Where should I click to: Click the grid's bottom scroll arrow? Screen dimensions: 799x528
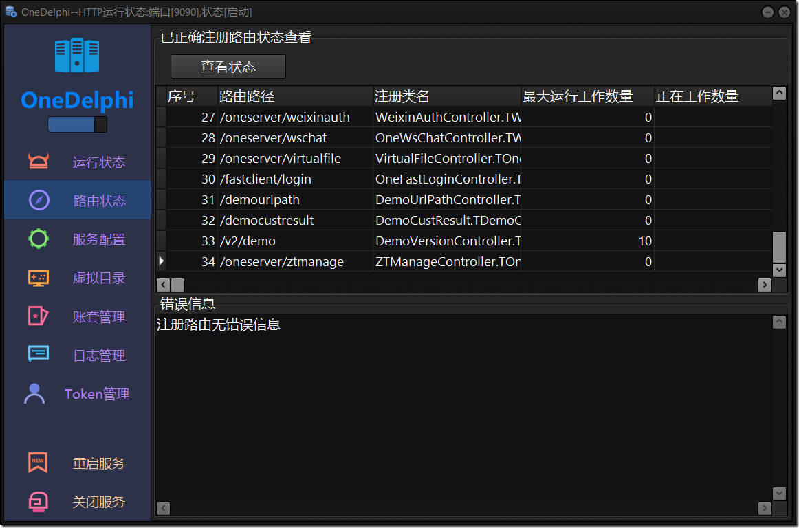(x=779, y=270)
